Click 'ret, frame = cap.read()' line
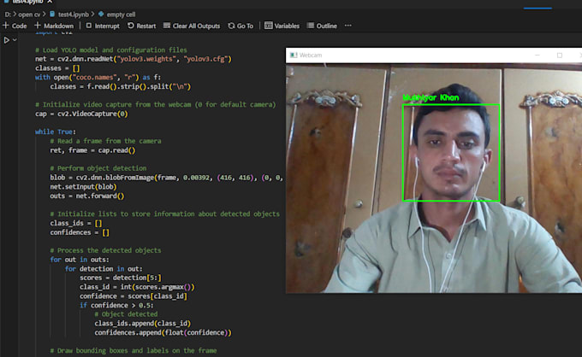582x357 pixels. pyautogui.click(x=92, y=150)
